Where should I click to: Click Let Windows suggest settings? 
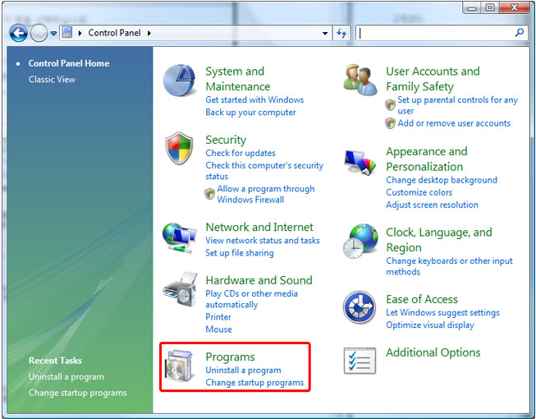point(442,313)
